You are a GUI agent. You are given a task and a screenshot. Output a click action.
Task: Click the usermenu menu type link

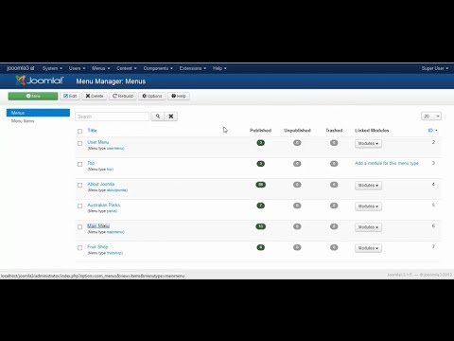pos(115,149)
